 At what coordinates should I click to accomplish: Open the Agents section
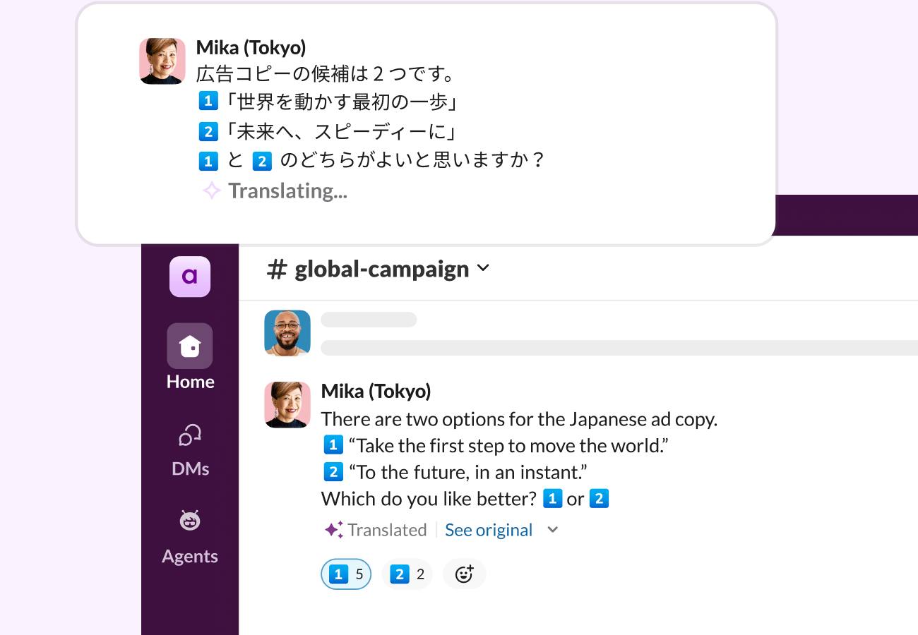coord(189,533)
